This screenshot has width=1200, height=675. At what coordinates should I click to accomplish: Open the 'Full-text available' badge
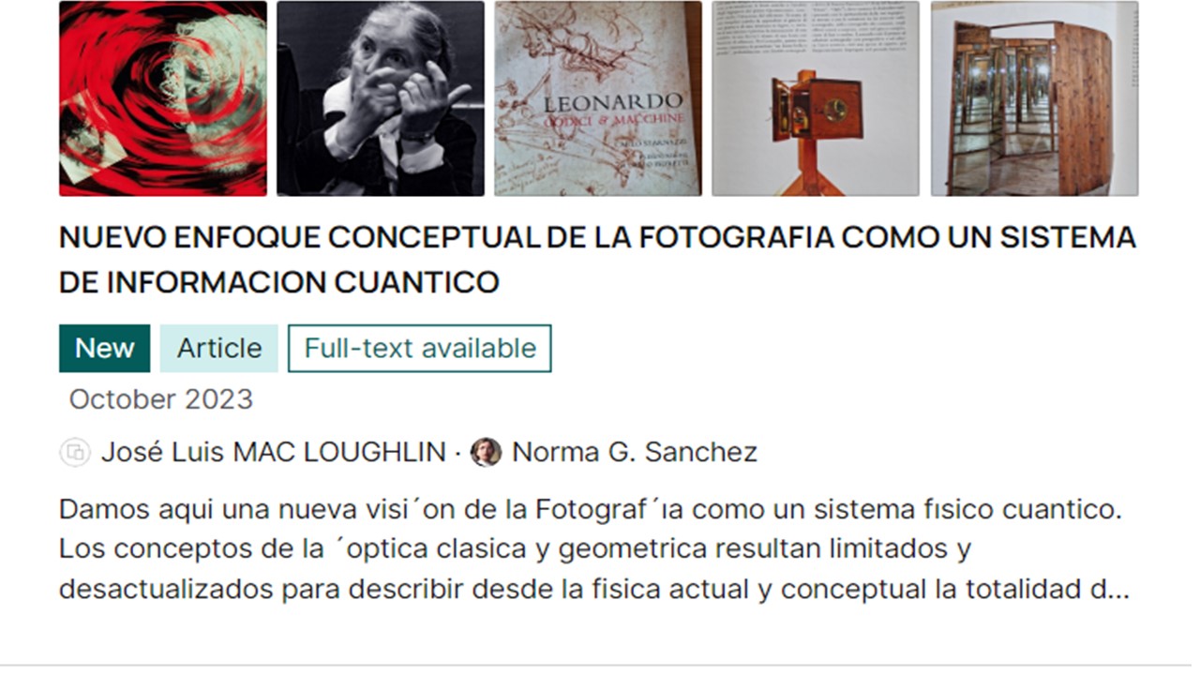point(420,349)
